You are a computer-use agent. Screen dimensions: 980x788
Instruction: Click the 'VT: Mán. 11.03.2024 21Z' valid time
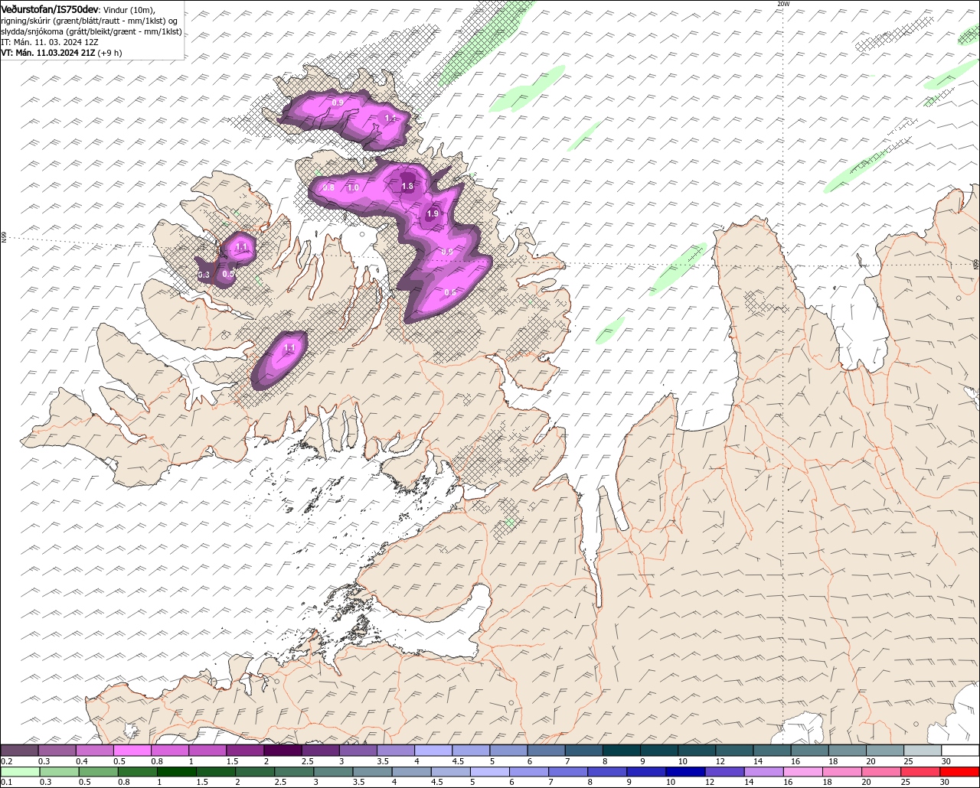pos(48,53)
